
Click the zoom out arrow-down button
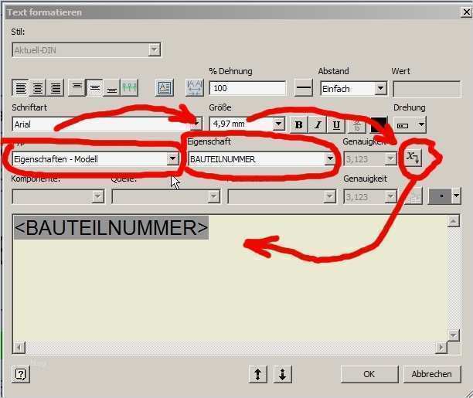pos(283,374)
